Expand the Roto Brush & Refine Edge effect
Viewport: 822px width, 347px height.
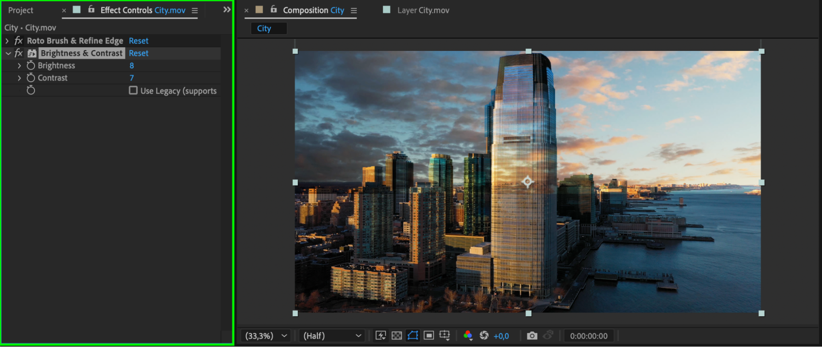[7, 41]
